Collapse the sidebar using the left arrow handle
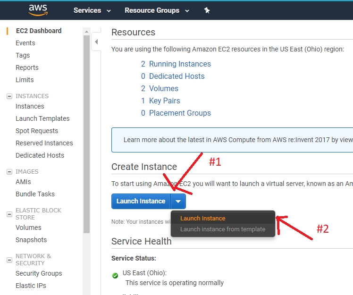 click(96, 42)
